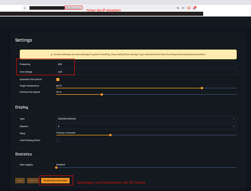
Task: Click the bookmark icon in address bar
Action: click(25, 8)
